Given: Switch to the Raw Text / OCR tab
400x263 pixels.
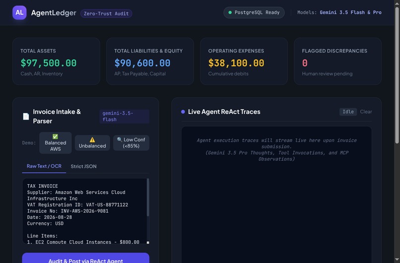Looking at the screenshot, I should pos(44,166).
